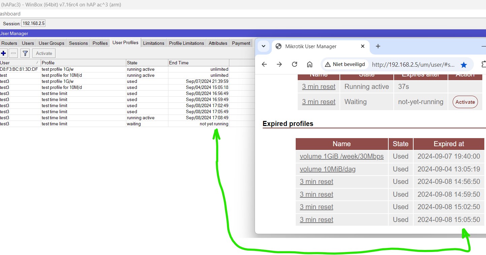Open the Limitations tab
Viewport: 486px width, 255px height.
(x=154, y=43)
